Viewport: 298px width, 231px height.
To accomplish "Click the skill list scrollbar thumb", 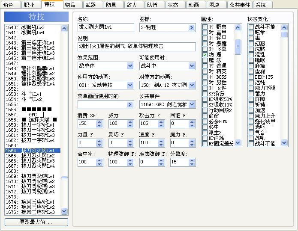I will click(x=64, y=178).
